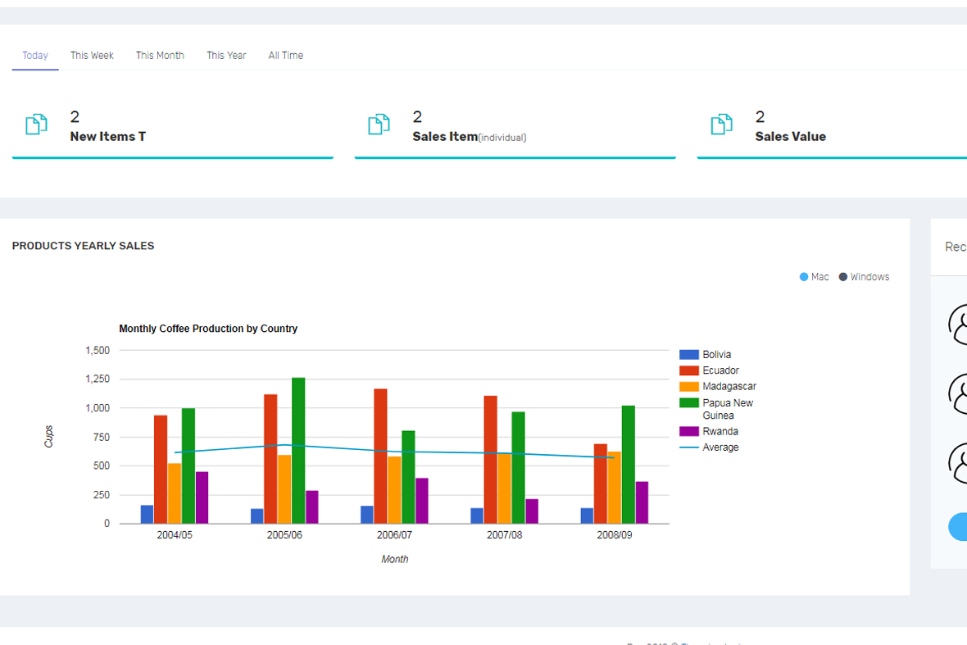Click the Average line legend entry

tap(709, 447)
